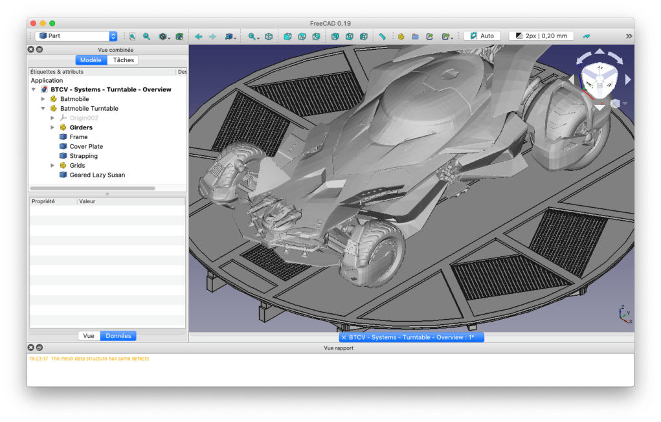This screenshot has height=422, width=661.
Task: Switch to the Tâches tab
Action: click(x=122, y=60)
